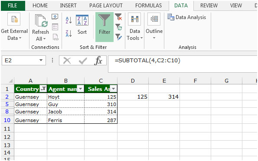Screen dimensions: 258x161
Task: Open workbook Connections icon
Action: 55,17
